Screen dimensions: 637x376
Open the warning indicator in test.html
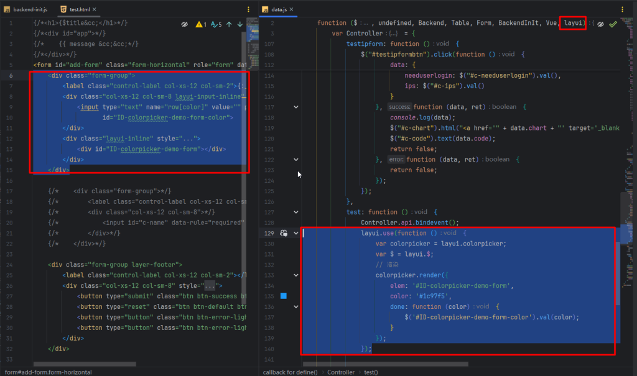(200, 24)
